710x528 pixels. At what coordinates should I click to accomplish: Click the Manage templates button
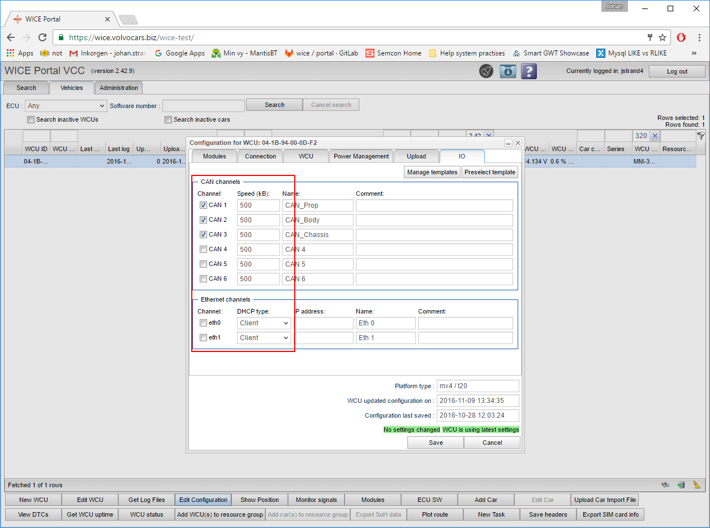click(432, 172)
